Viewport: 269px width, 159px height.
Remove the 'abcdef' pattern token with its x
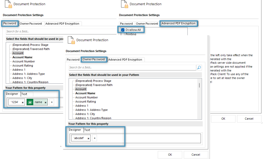tap(88, 139)
